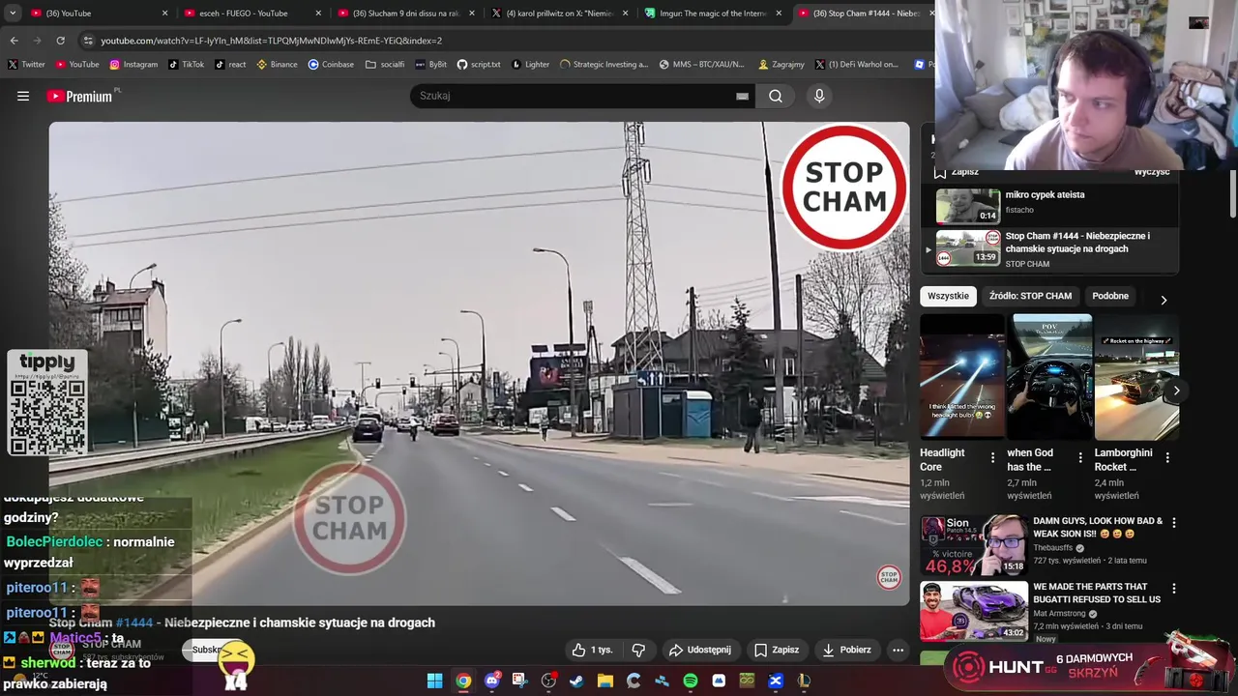This screenshot has height=696, width=1238.
Task: Click the YouTube URL in the address bar
Action: (x=271, y=41)
